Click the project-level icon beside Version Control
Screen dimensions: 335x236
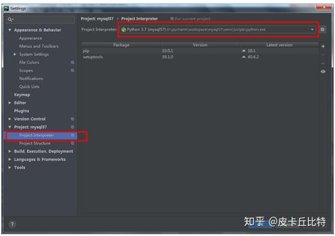(x=73, y=119)
